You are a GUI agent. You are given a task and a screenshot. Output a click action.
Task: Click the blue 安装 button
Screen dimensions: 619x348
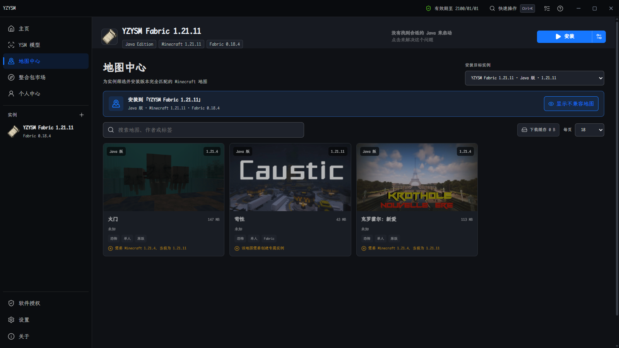[564, 36]
